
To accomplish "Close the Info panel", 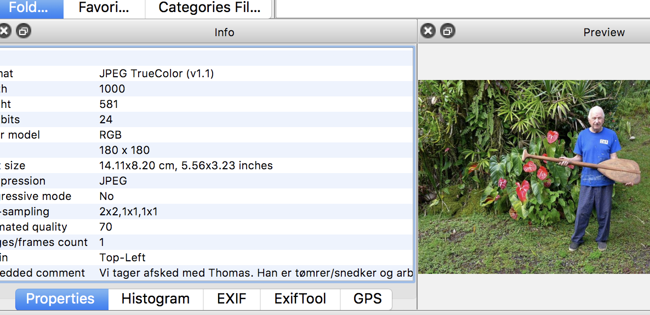I will pyautogui.click(x=3, y=31).
